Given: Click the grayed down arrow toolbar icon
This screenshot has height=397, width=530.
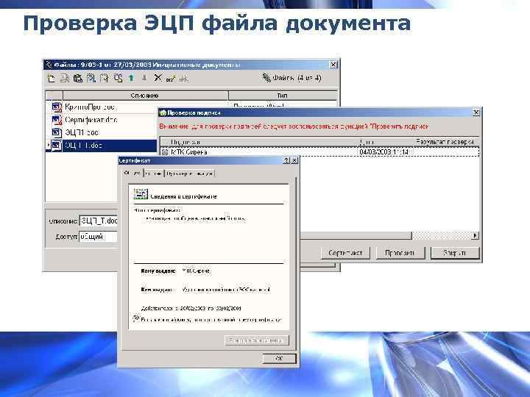Looking at the screenshot, I should point(144,79).
